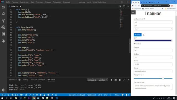Click the Текстовое поле textarea

[x=153, y=87]
